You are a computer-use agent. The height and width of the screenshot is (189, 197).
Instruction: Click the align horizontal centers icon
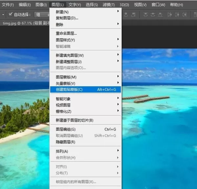tap(126, 14)
